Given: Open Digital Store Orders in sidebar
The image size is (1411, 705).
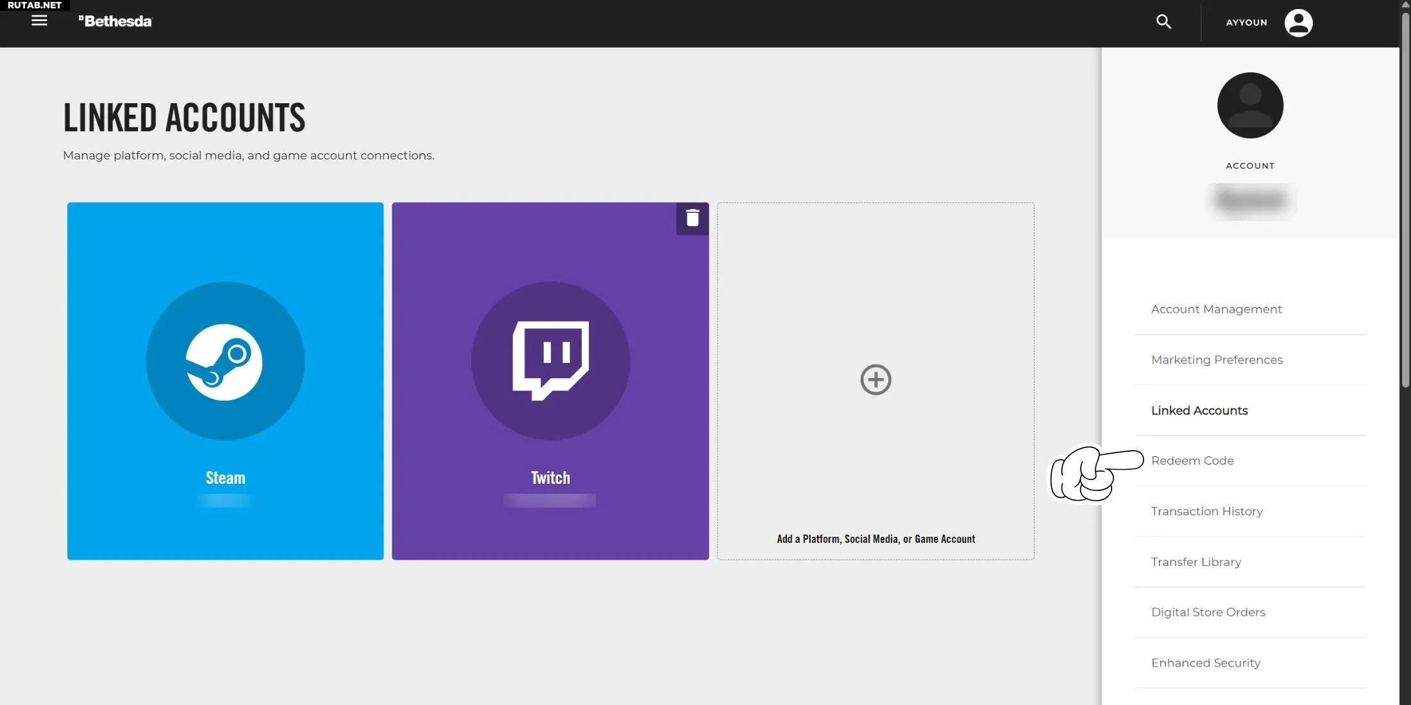Looking at the screenshot, I should [x=1208, y=612].
